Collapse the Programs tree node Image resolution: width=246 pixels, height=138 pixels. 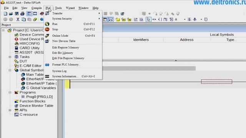(x=10, y=92)
